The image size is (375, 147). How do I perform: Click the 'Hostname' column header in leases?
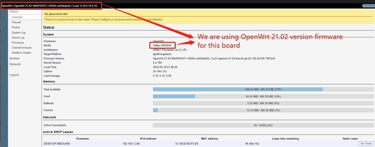(83, 139)
